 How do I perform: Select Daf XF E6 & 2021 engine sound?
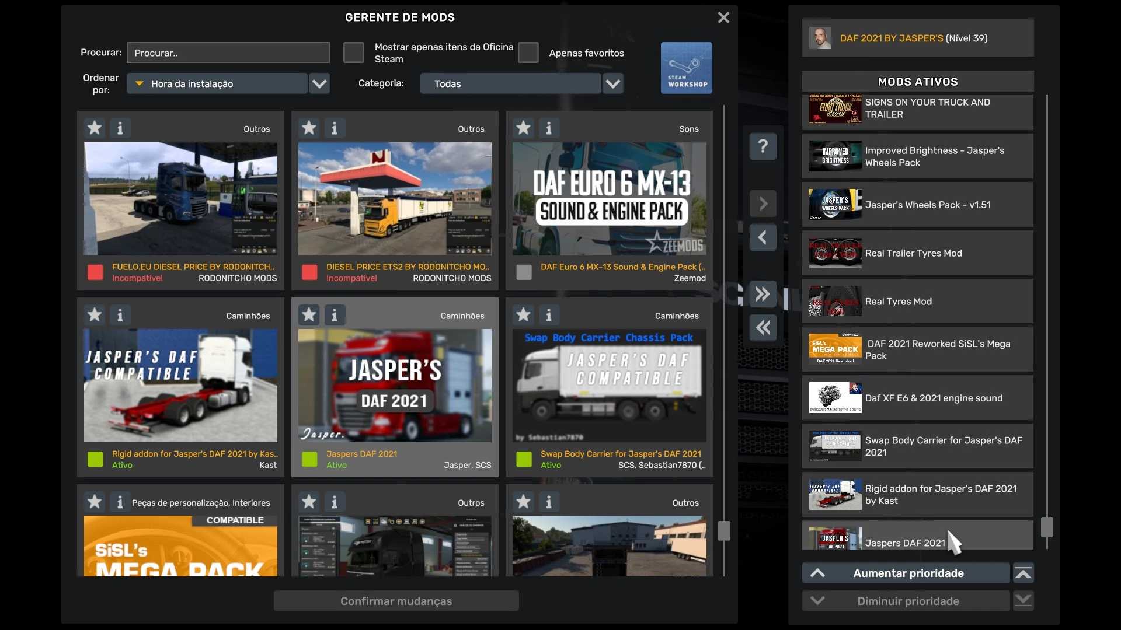click(918, 398)
